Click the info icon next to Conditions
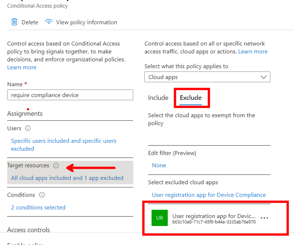The width and height of the screenshot is (294, 245). (42, 195)
